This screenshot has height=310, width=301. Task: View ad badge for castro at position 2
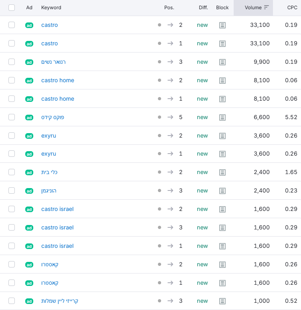29,25
